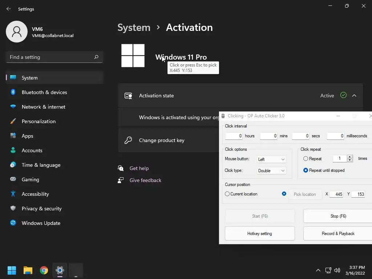
Task: Click the milliseconds interval field
Action: [335, 136]
